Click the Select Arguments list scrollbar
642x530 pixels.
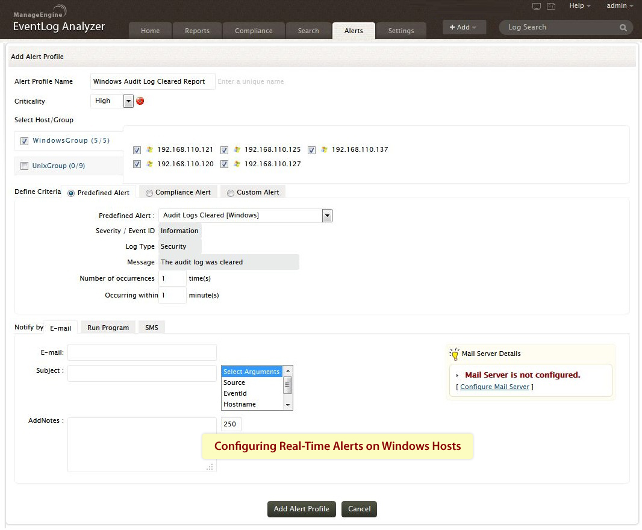[288, 388]
